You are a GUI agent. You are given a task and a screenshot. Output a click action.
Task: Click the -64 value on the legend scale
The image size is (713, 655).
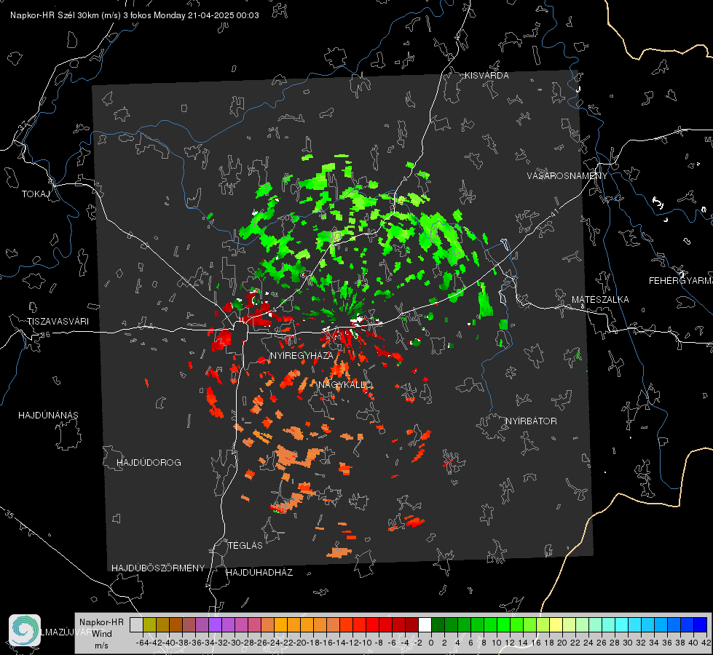click(142, 643)
